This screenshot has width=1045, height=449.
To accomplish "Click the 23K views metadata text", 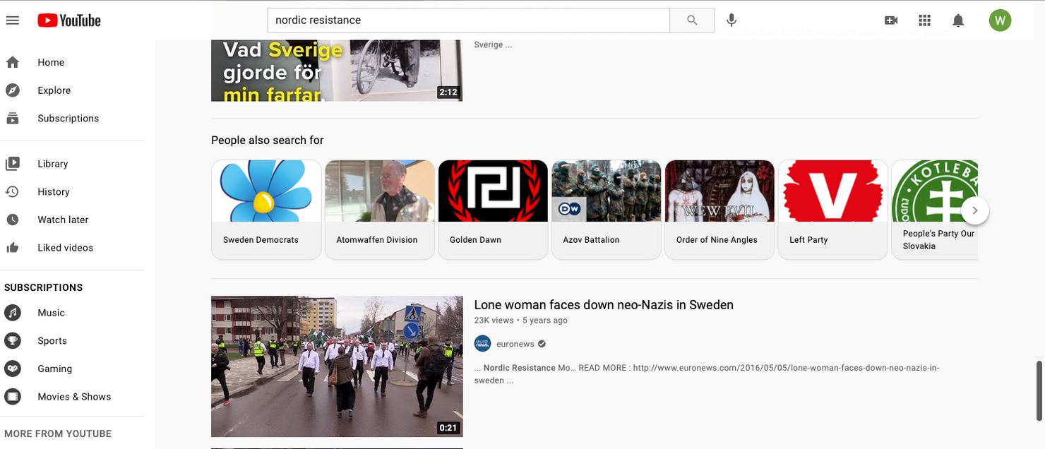I will [494, 321].
